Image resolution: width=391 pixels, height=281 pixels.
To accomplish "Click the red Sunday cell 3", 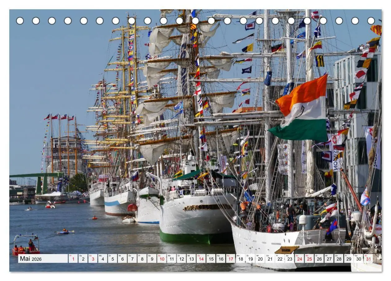I will [93, 259].
